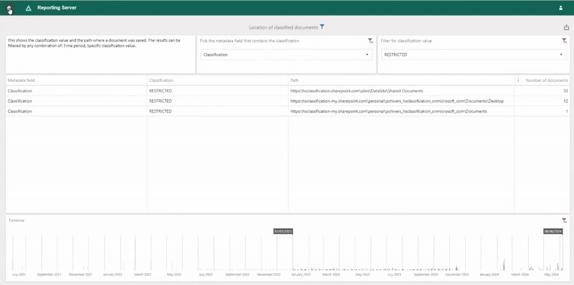Click January 2023 on the timeline axis
The width and height of the screenshot is (574, 285).
[x=301, y=274]
